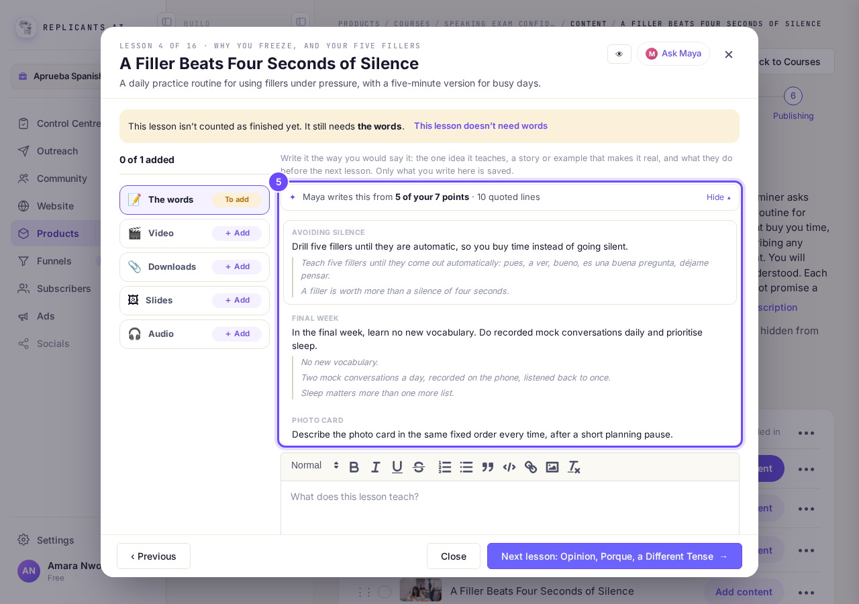
Task: Click the lesson text input area
Action: (x=510, y=508)
